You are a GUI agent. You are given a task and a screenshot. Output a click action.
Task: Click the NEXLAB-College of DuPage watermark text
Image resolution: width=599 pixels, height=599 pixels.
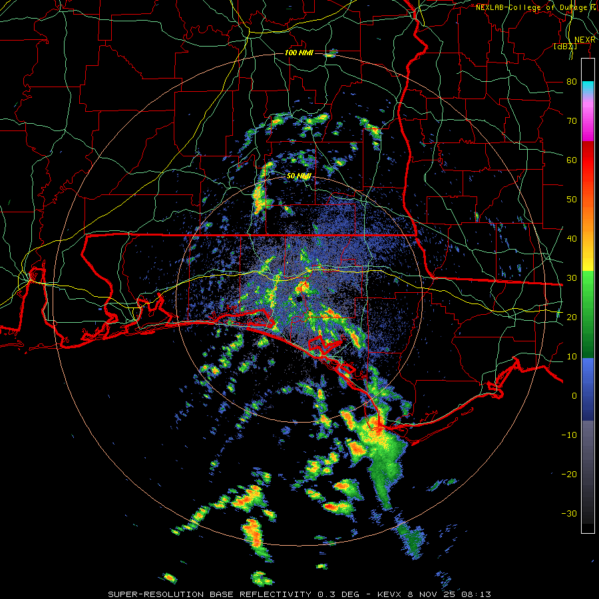point(537,7)
